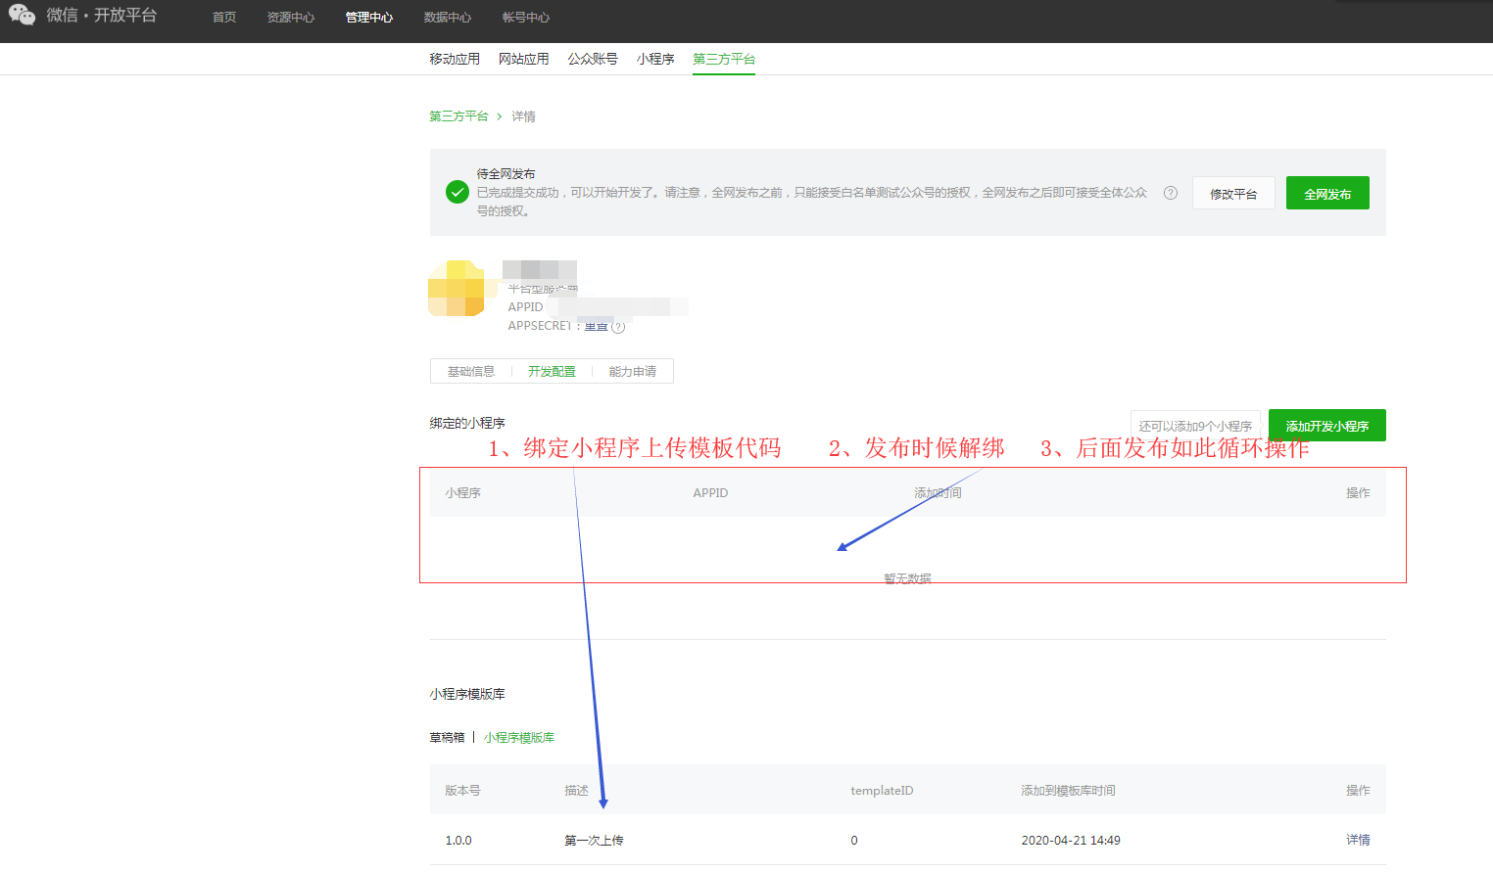Select the 开发配置 section tab

point(552,372)
